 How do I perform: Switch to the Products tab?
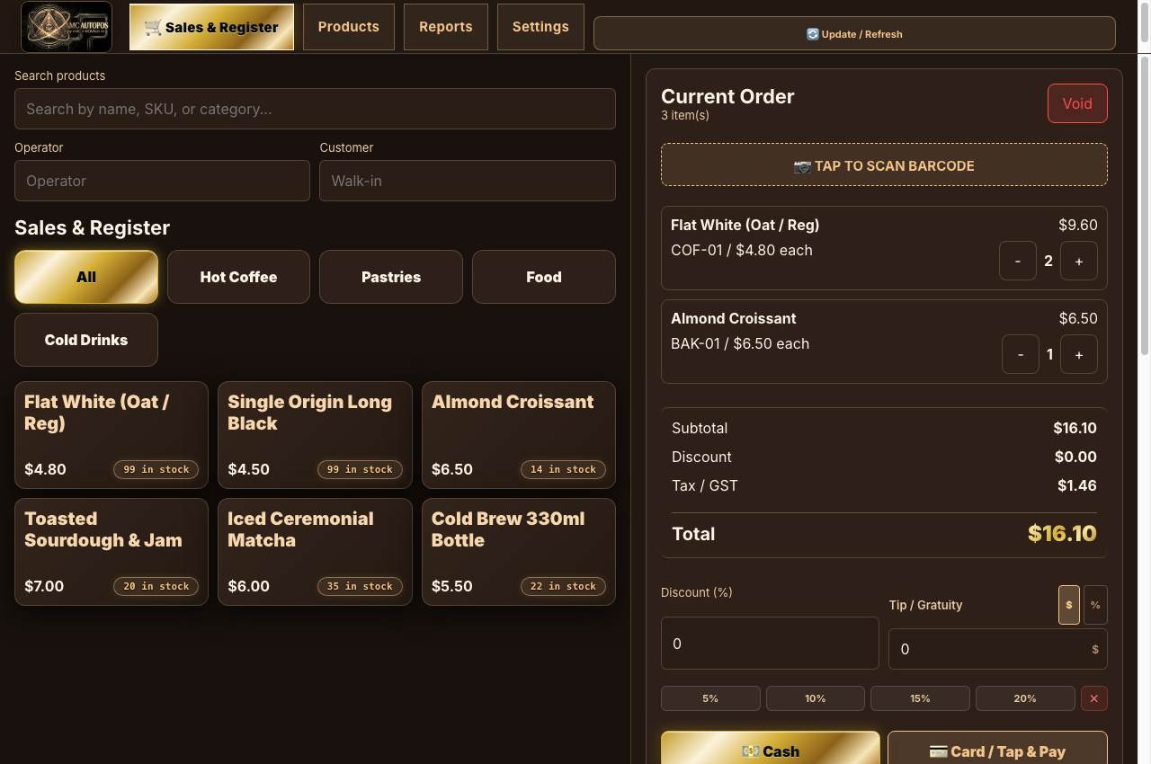point(349,27)
